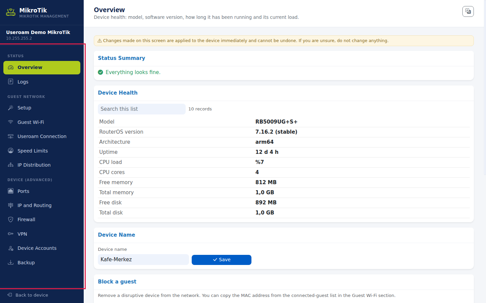Go to the Guest Wi-Fi section

coord(42,122)
